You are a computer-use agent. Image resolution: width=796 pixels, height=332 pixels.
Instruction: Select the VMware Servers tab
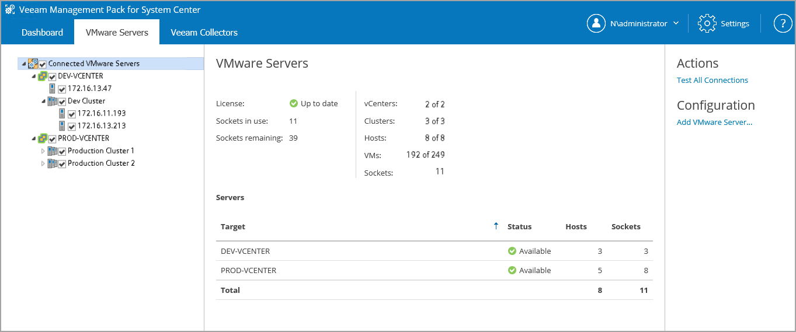(x=117, y=32)
